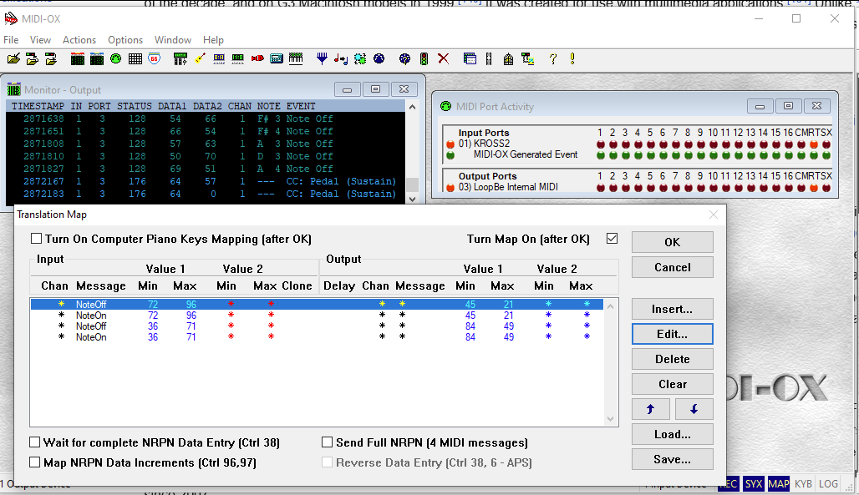
Task: Click the round green MIDI port toolbar icon
Action: 115,58
